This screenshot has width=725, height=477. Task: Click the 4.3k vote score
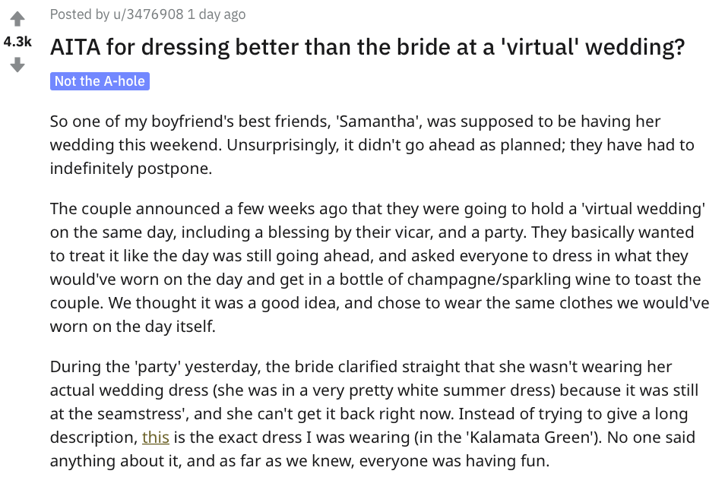point(17,42)
